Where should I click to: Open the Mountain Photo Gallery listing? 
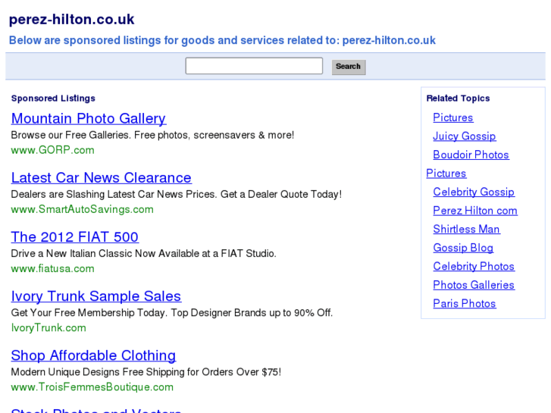[89, 118]
